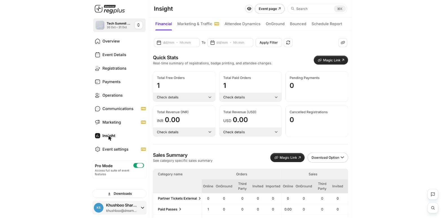This screenshot has width=442, height=218.
Task: Toggle the Pro Mode switch
Action: pos(139,165)
